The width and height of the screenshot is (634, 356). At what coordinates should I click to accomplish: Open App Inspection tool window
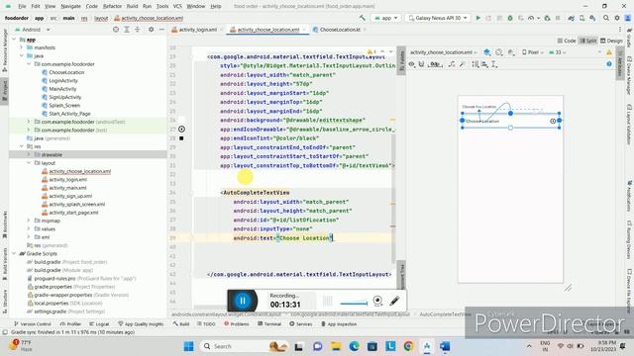pyautogui.click(x=339, y=324)
